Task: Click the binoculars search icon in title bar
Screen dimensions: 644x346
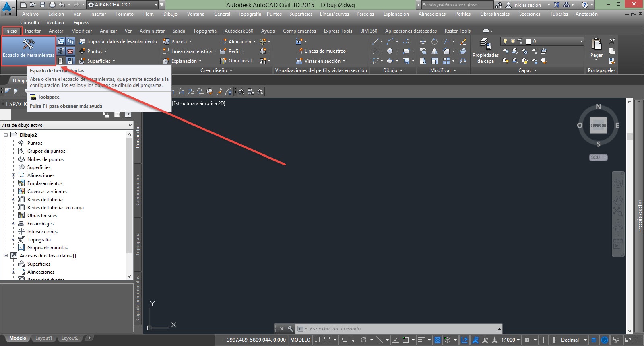Action: (499, 5)
